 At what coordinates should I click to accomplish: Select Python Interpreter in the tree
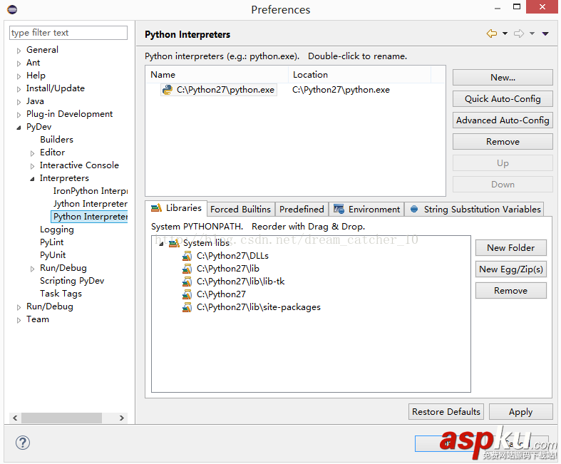click(90, 217)
